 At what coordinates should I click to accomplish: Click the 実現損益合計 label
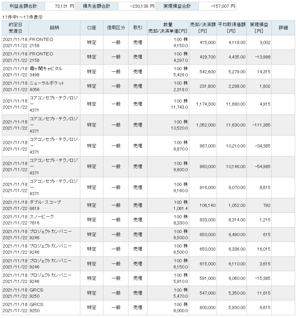click(x=177, y=6)
